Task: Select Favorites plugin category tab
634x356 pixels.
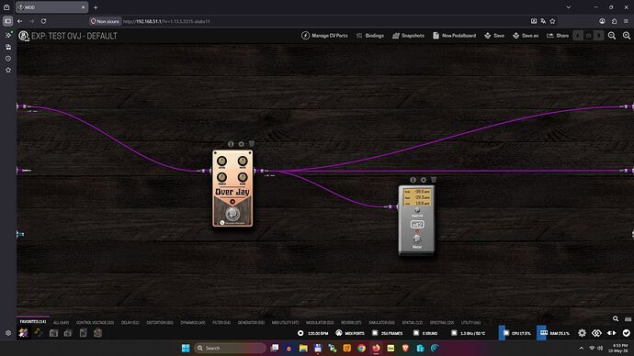Action: click(x=33, y=322)
